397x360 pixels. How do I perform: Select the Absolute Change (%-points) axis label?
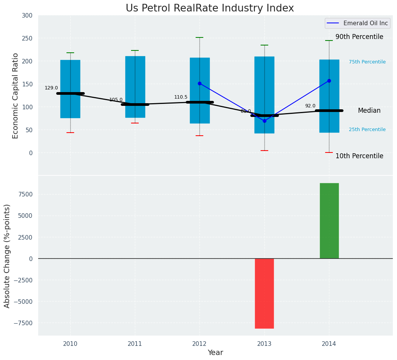pyautogui.click(x=7, y=256)
